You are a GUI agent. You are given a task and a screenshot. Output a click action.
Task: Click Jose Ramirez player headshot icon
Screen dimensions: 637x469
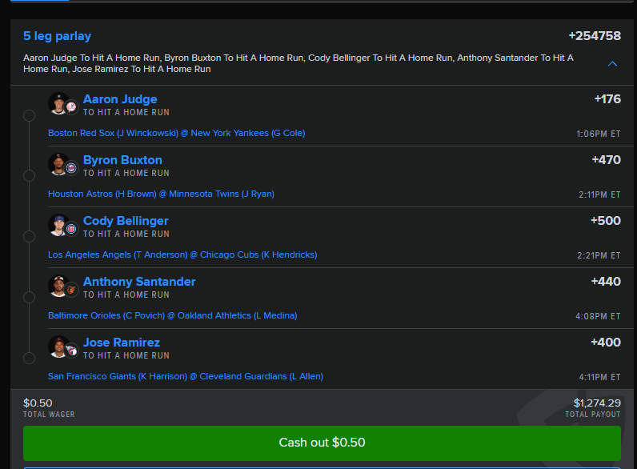click(x=58, y=347)
